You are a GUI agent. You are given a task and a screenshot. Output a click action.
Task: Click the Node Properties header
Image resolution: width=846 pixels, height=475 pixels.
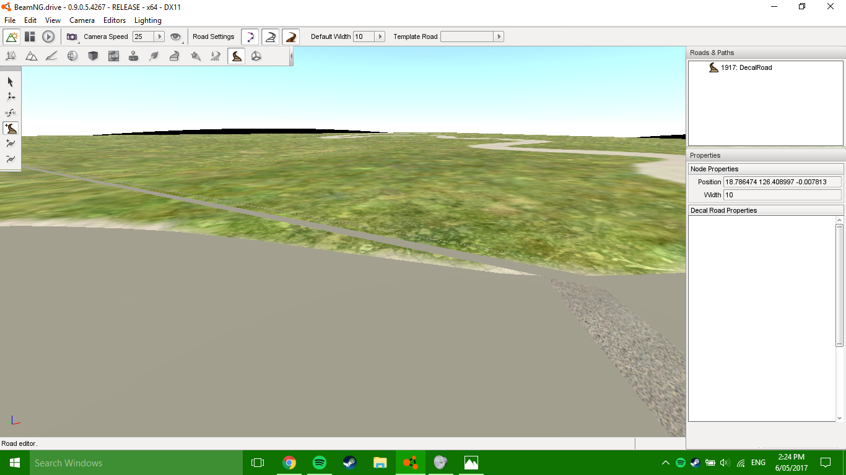766,169
